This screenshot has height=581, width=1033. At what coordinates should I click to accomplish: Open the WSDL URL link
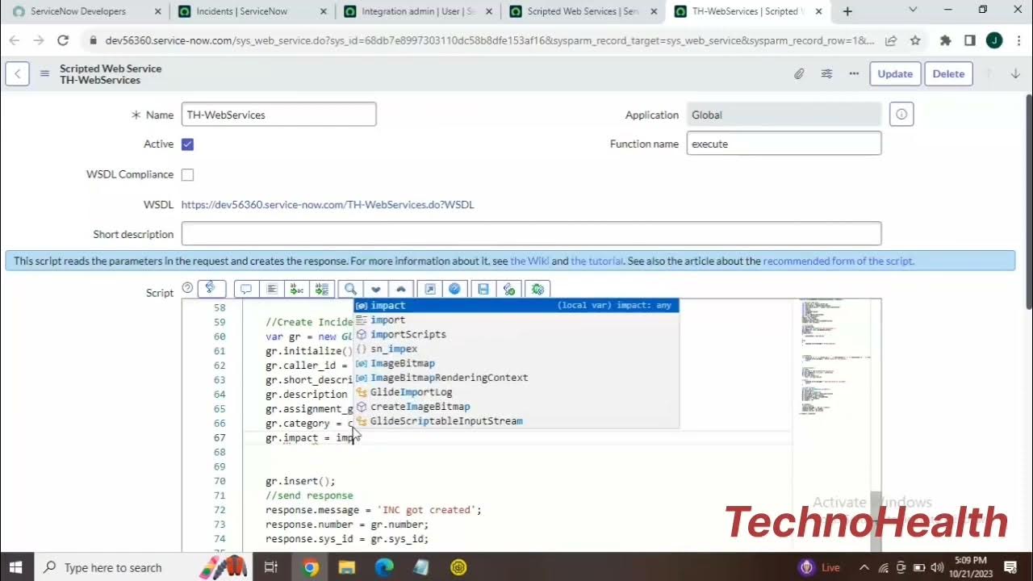(x=328, y=204)
